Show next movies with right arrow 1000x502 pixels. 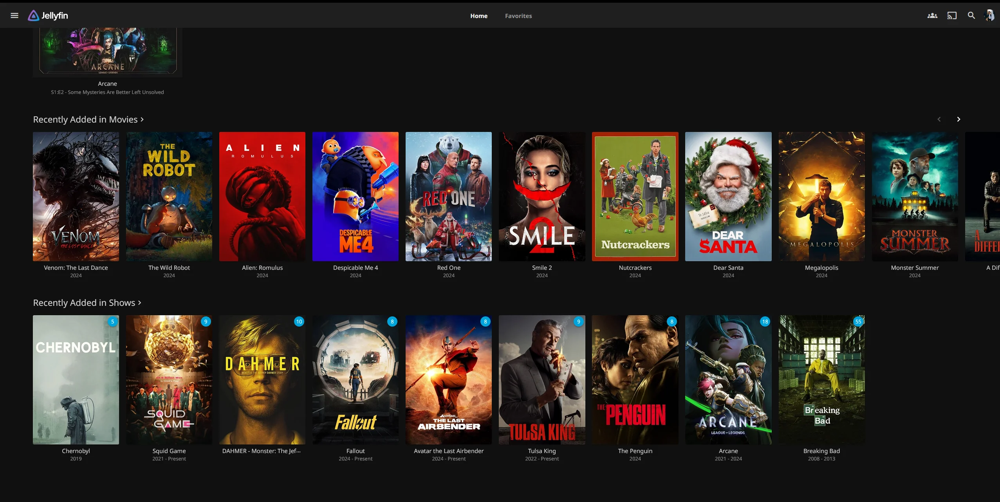[958, 119]
